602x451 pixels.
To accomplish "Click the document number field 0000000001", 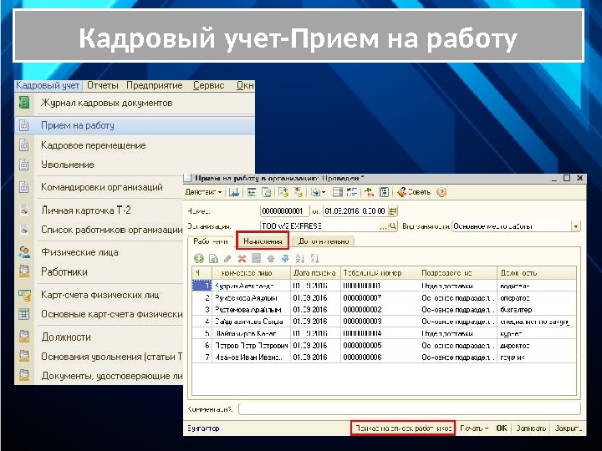I will click(x=284, y=211).
